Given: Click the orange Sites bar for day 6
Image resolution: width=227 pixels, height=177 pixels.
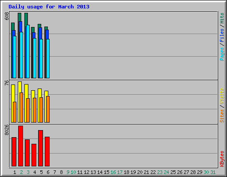Looking at the screenshot, I should tap(48, 109).
